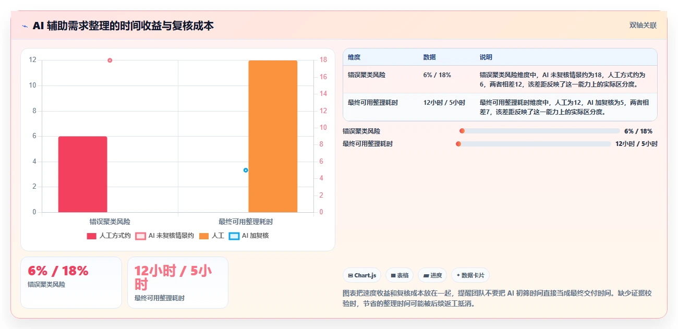Toggle the AI 加复核 legend entry
Screen dimensions: 678x329
tap(249, 236)
